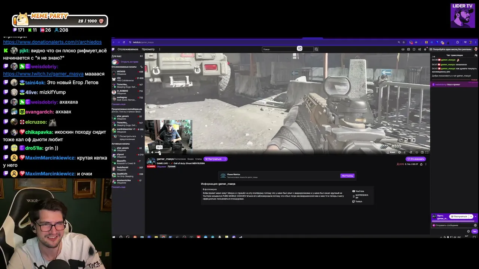479x269 pixels.
Task: Bookmark the page with star icon
Action: coord(404,42)
